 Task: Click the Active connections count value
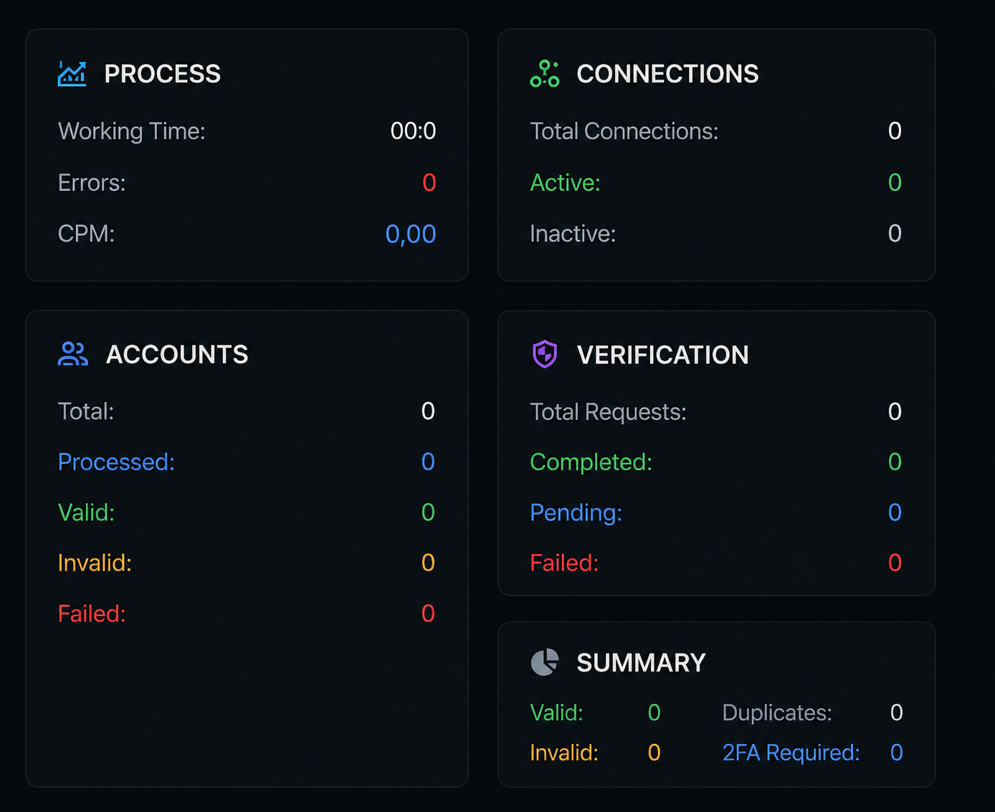(895, 182)
